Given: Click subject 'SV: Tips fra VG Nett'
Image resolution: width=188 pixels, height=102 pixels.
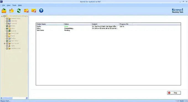Looking at the screenshot, I should [x=105, y=26].
